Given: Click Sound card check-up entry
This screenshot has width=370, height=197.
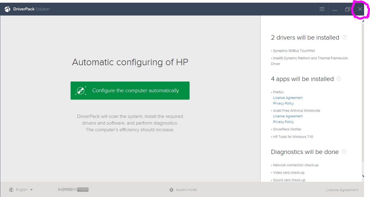Looking at the screenshot, I should [x=289, y=180].
